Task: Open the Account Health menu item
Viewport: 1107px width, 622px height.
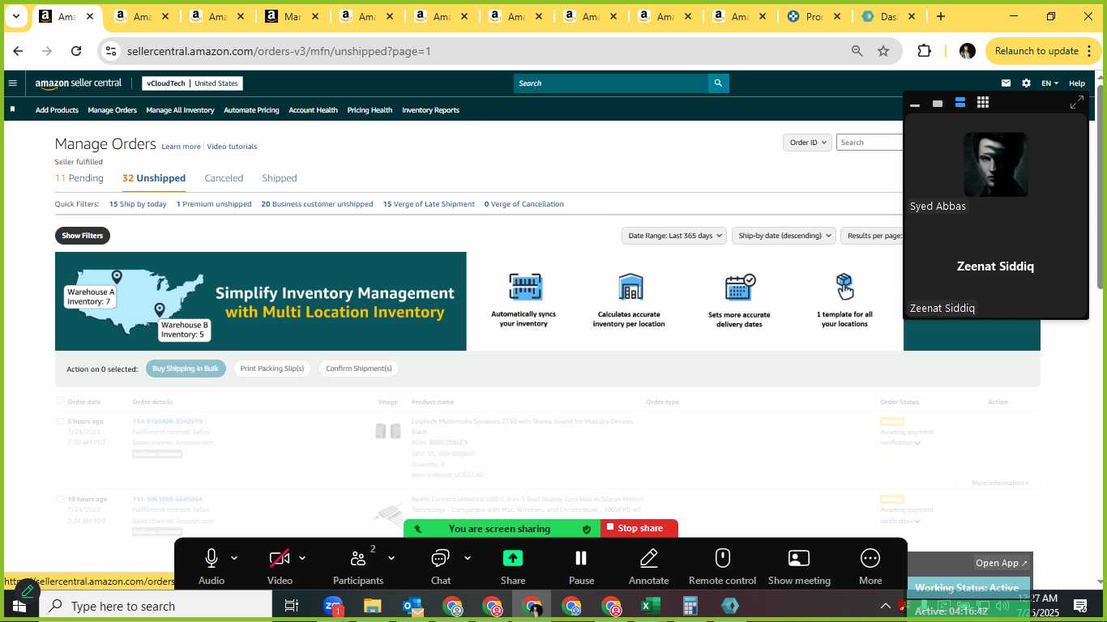Action: pyautogui.click(x=313, y=110)
